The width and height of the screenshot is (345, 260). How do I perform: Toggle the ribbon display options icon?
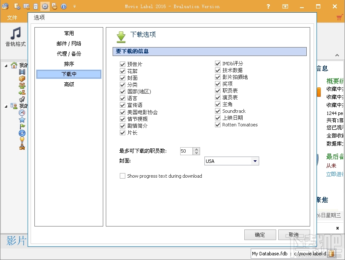coord(285,6)
